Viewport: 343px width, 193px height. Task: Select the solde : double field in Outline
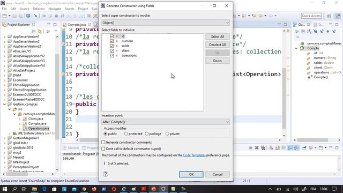point(324,63)
